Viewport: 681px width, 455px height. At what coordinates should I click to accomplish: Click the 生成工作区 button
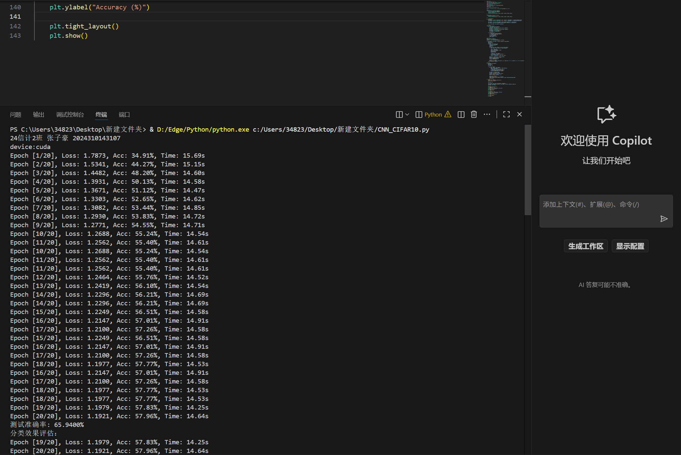tap(586, 246)
